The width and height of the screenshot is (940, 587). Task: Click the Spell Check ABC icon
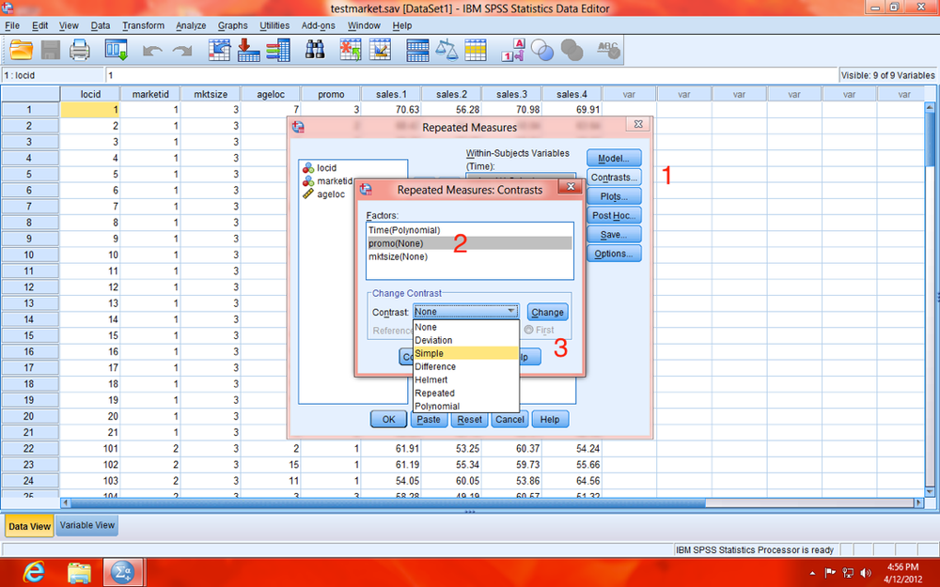[x=608, y=51]
